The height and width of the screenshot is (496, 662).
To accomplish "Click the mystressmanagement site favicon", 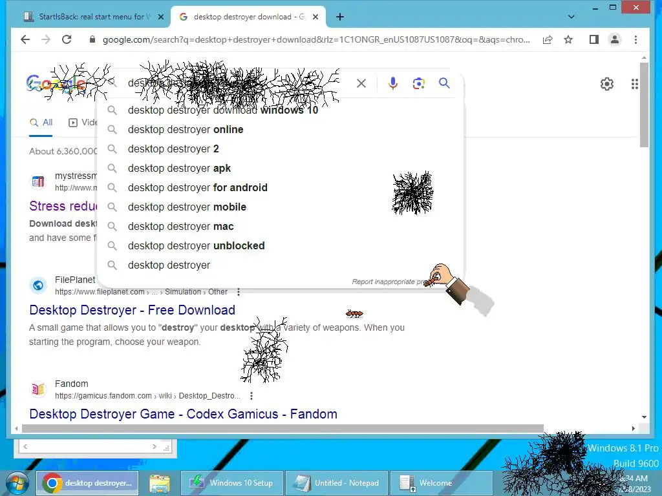I will pos(38,181).
